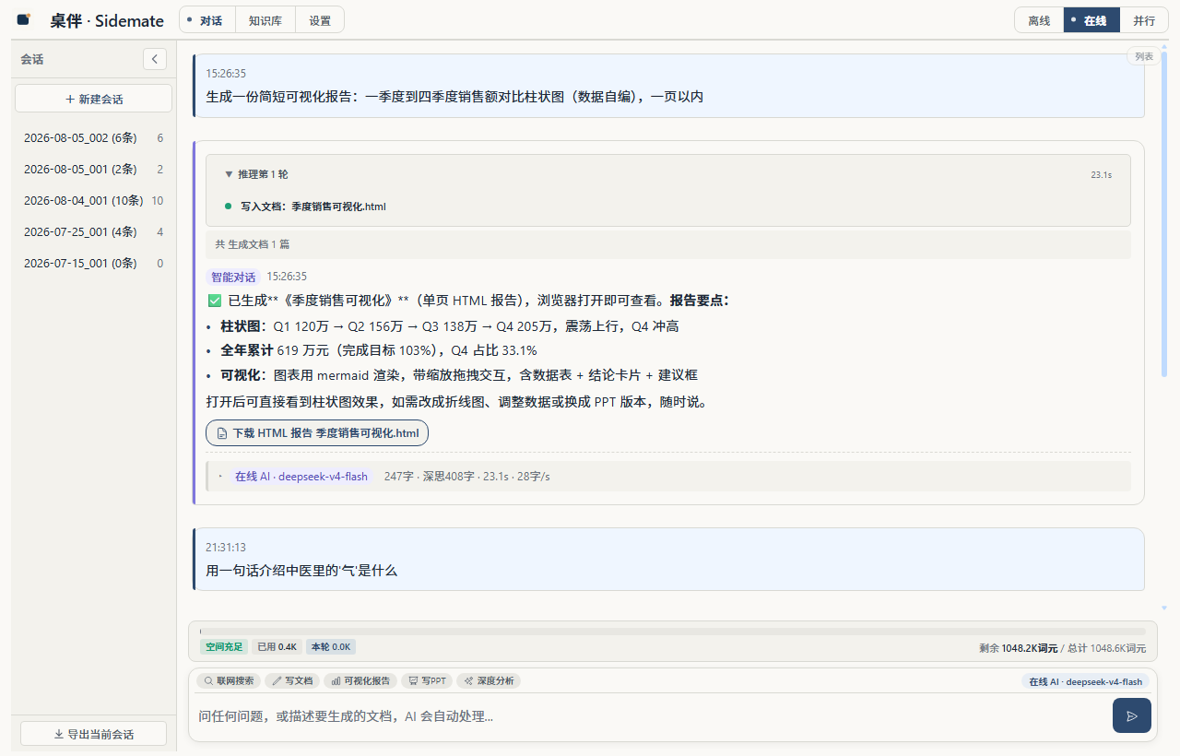The height and width of the screenshot is (756, 1180).
Task: Click the green checkmark emoji in the reply
Action: [215, 301]
